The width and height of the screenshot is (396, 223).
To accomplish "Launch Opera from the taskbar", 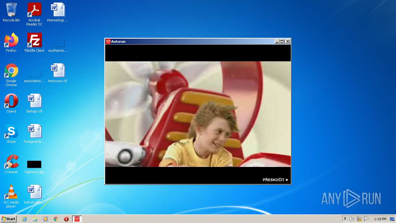I will (x=66, y=219).
